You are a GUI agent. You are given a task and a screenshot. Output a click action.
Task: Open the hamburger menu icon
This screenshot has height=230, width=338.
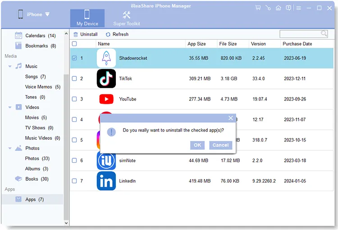(x=298, y=8)
